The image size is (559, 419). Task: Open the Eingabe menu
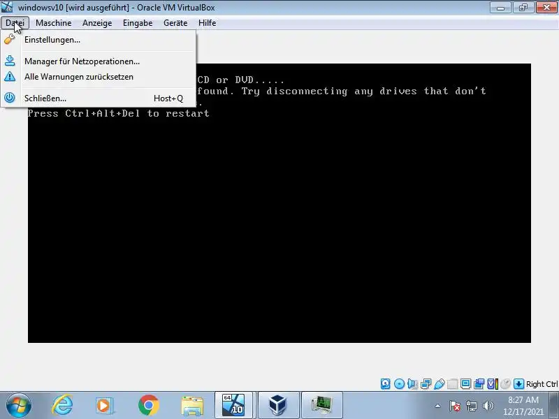tap(138, 23)
